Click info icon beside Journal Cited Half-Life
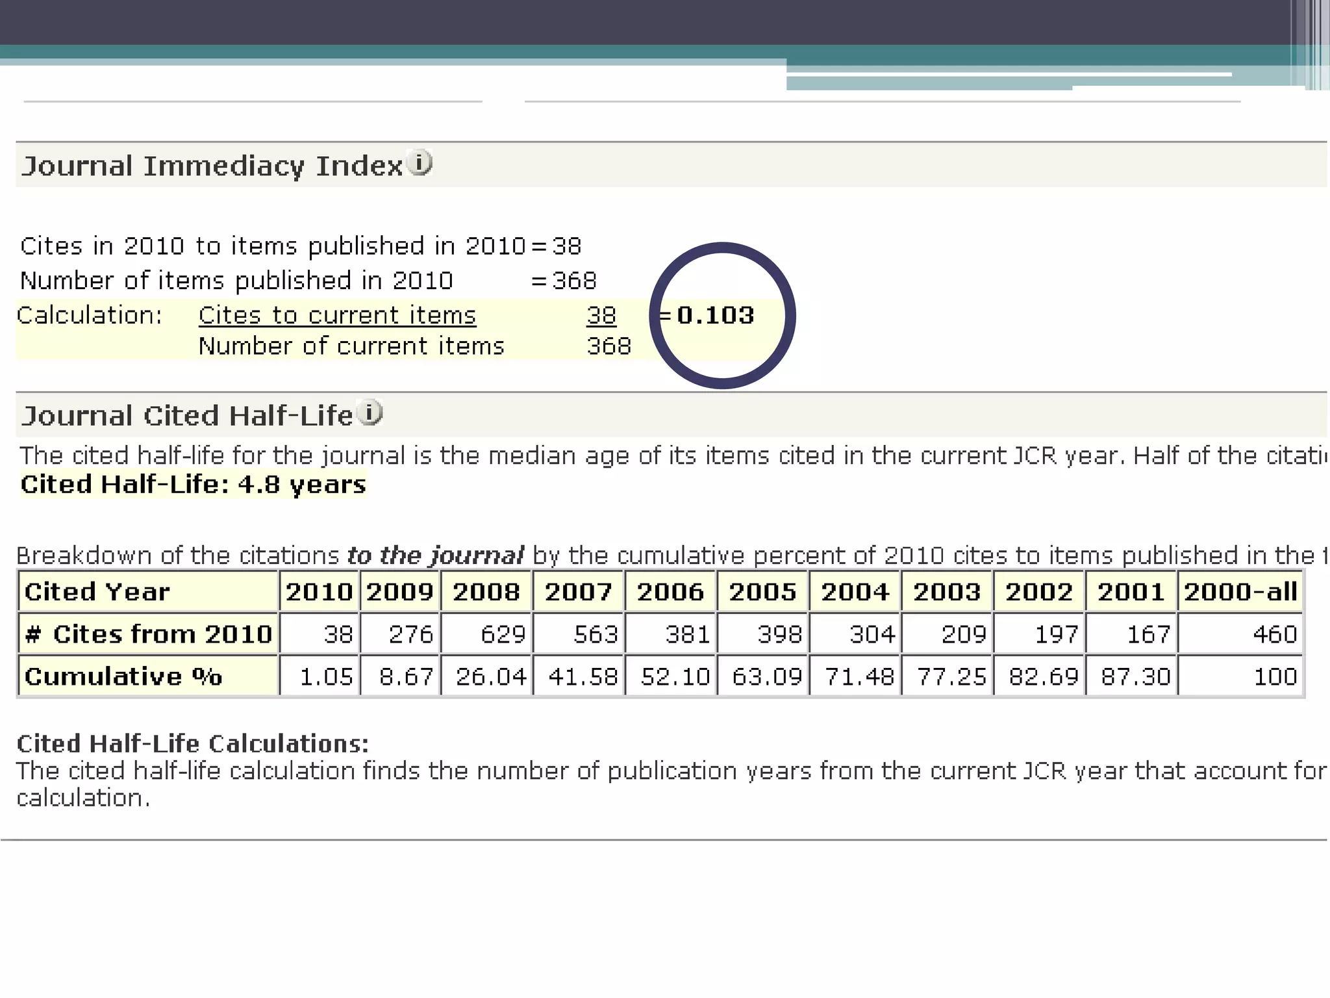Image resolution: width=1330 pixels, height=998 pixels. 370,413
